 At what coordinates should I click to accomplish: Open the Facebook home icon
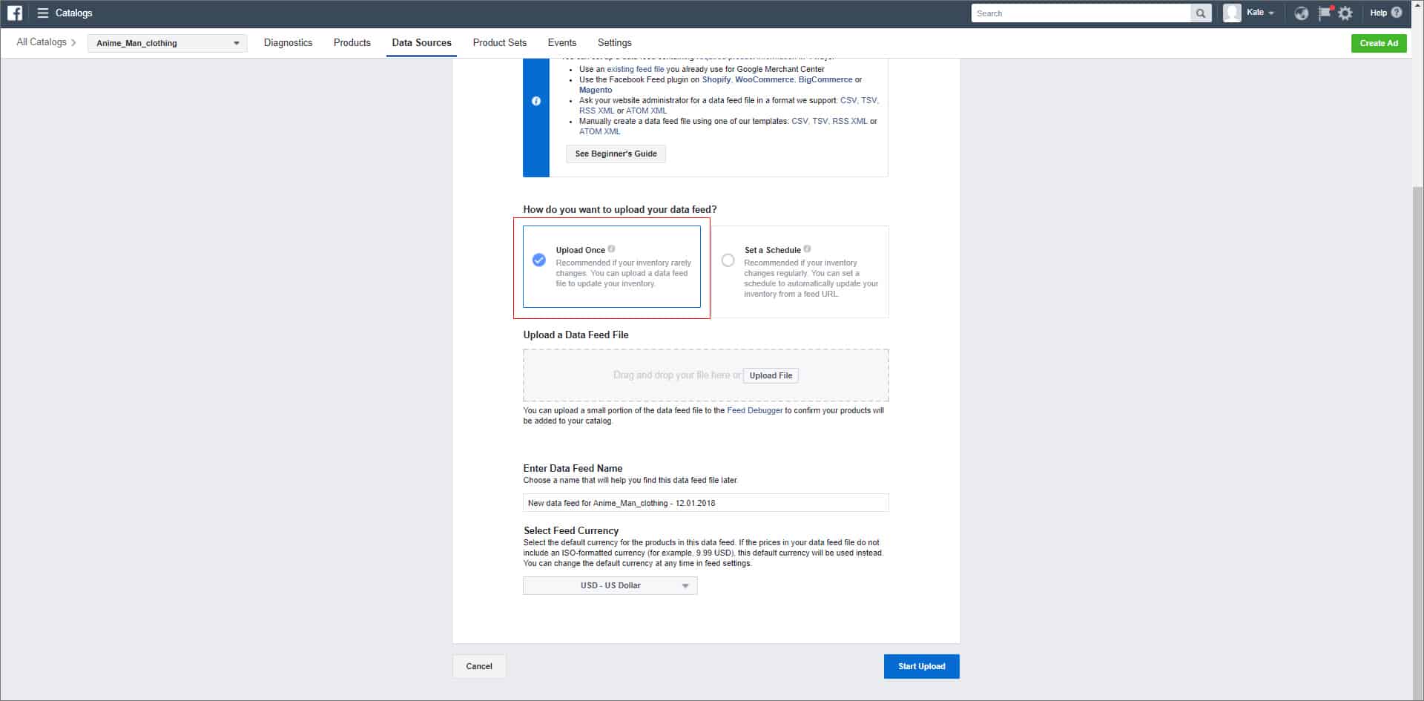pyautogui.click(x=15, y=13)
